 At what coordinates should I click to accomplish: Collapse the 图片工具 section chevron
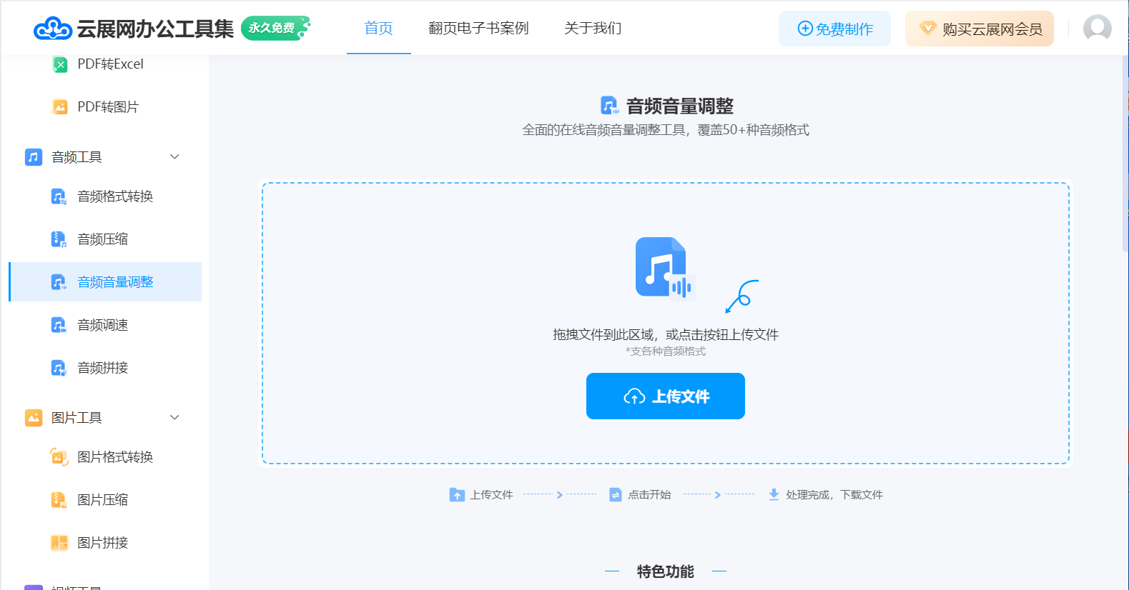(x=174, y=417)
